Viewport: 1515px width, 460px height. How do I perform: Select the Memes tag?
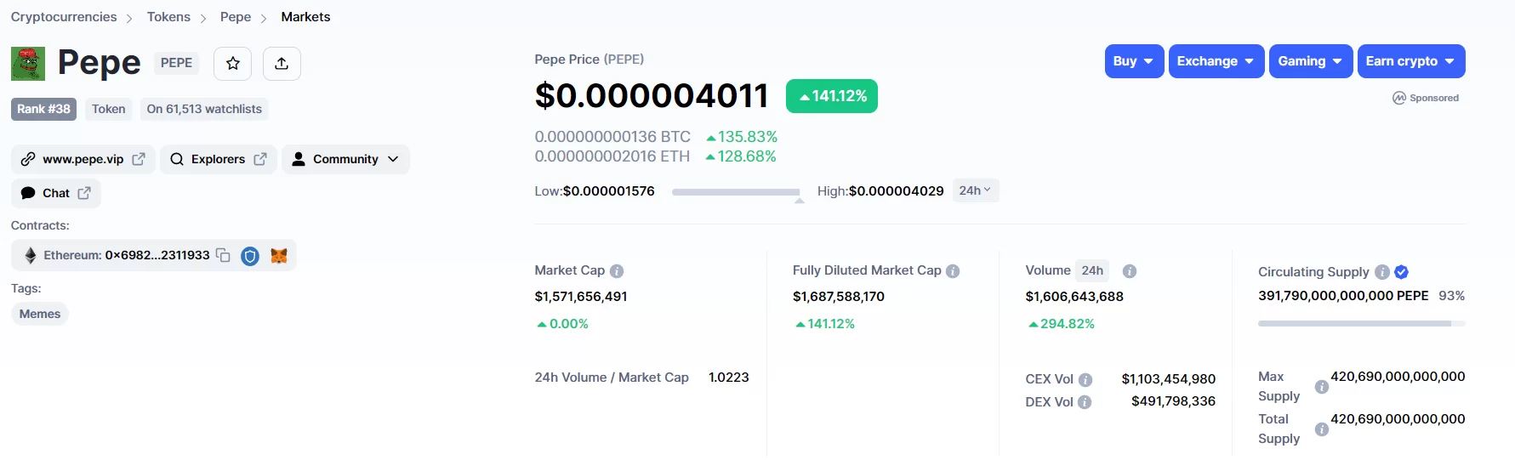[x=40, y=314]
